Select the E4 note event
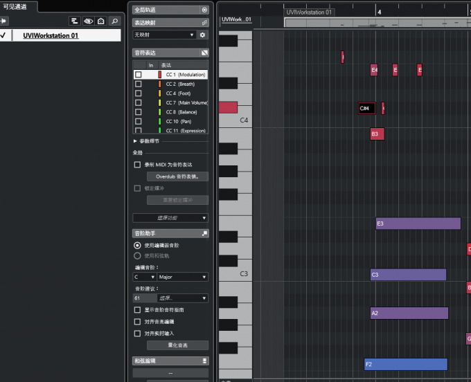This screenshot has width=471, height=382. 373,70
